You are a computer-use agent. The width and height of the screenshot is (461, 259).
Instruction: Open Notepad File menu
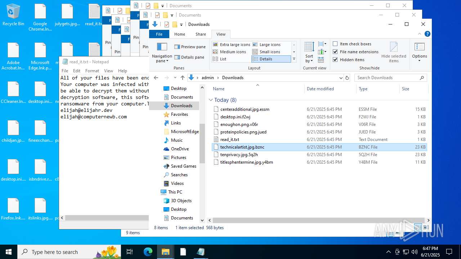pyautogui.click(x=65, y=71)
